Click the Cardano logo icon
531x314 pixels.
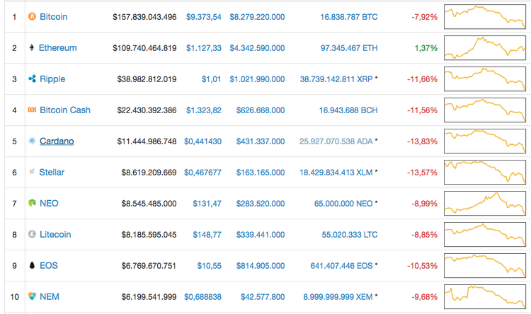[x=32, y=141]
